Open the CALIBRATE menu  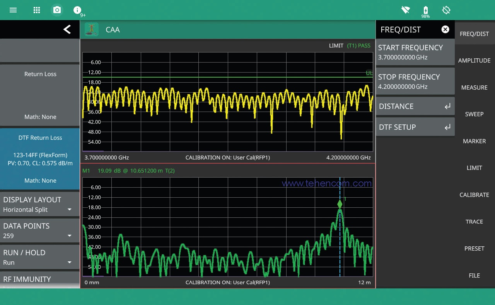[x=475, y=195]
